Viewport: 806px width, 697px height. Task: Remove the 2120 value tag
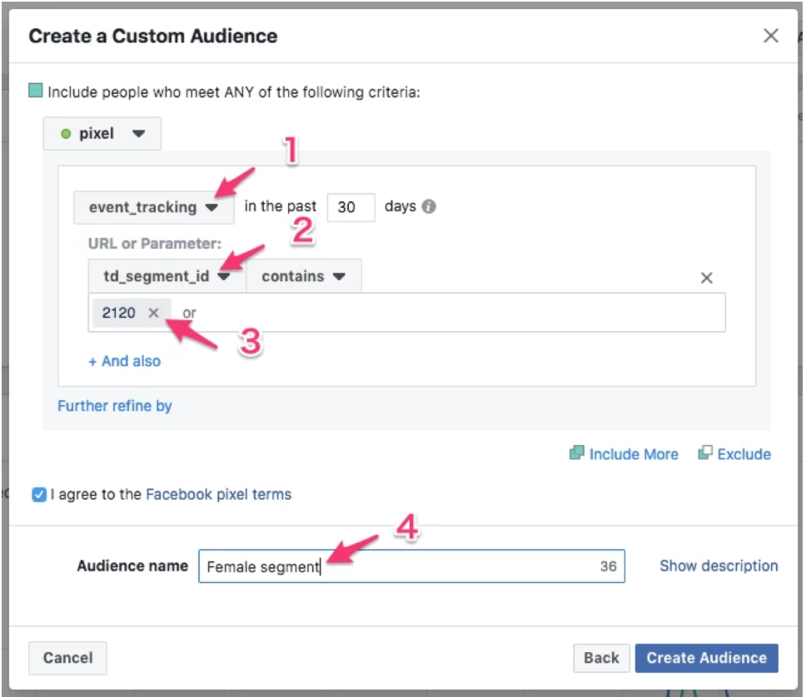(153, 313)
